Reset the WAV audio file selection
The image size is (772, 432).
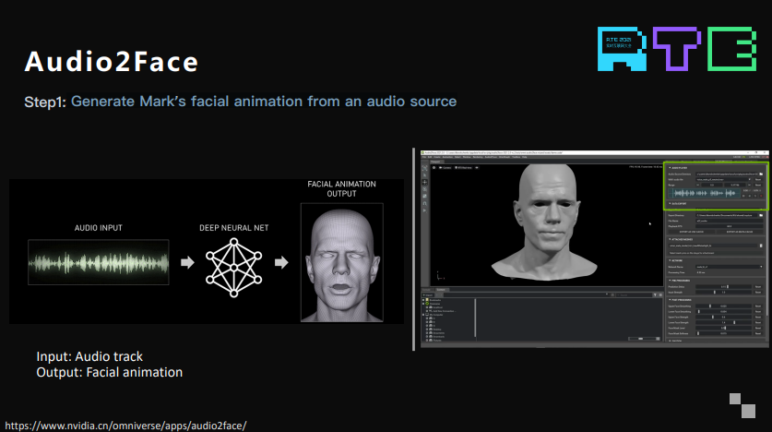(758, 180)
